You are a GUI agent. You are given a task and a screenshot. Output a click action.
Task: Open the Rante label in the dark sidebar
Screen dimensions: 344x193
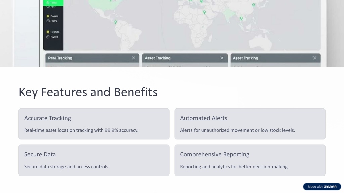tap(54, 37)
